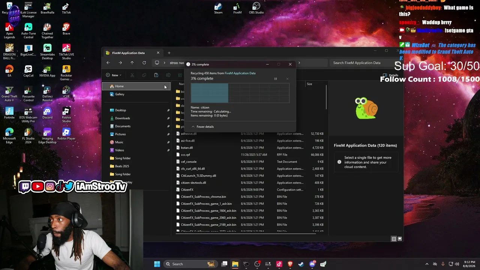This screenshot has height=270, width=480.
Task: Unpin Downloads from Quick access
Action: 168,118
